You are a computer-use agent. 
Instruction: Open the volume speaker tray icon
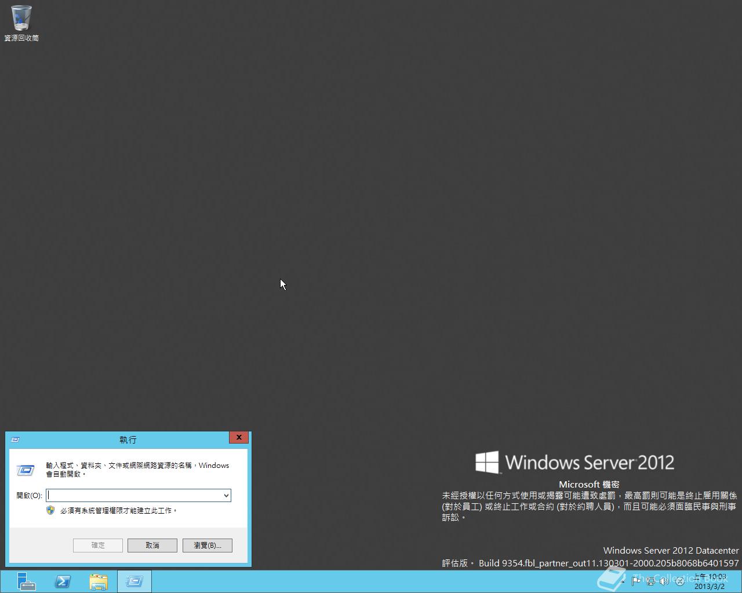tap(664, 581)
